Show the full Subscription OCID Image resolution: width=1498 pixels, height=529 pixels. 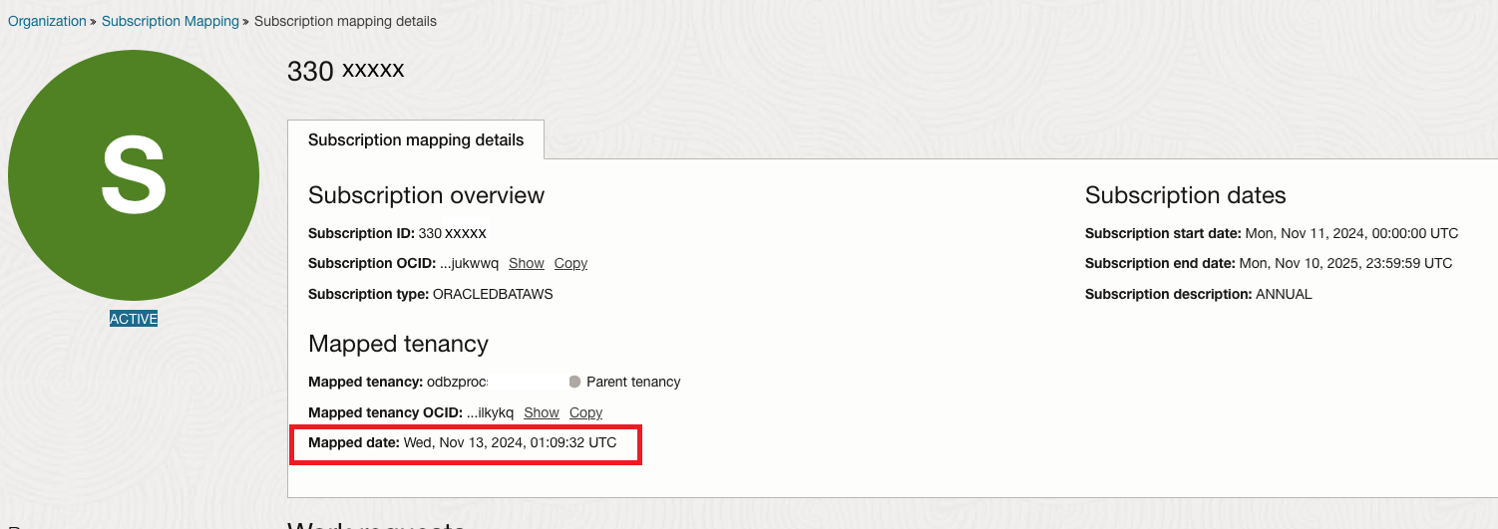click(x=526, y=263)
